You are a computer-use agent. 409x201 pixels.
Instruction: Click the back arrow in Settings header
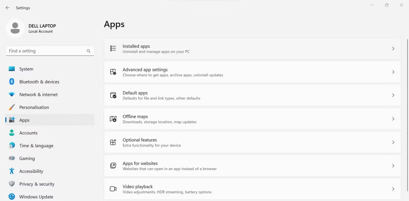click(x=8, y=8)
